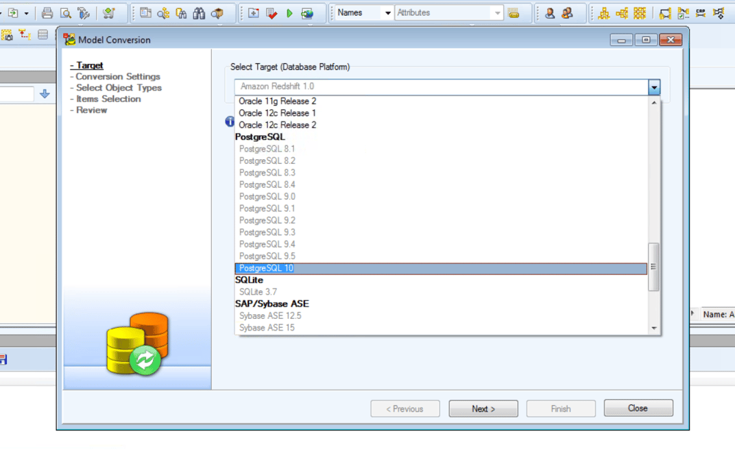Select Oracle 11g Release 2 from list

[x=441, y=102]
